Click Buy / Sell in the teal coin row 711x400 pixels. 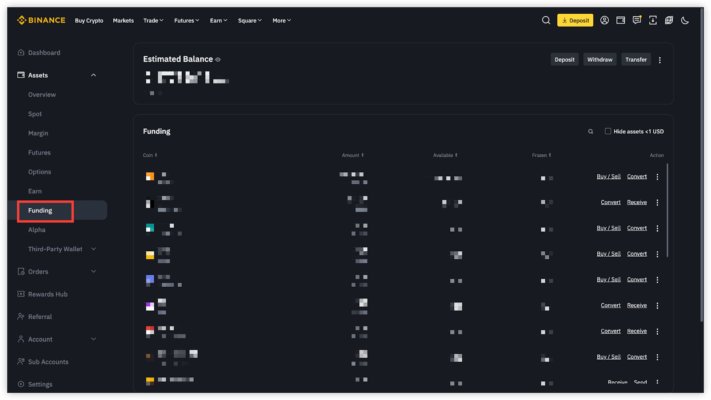(x=609, y=228)
